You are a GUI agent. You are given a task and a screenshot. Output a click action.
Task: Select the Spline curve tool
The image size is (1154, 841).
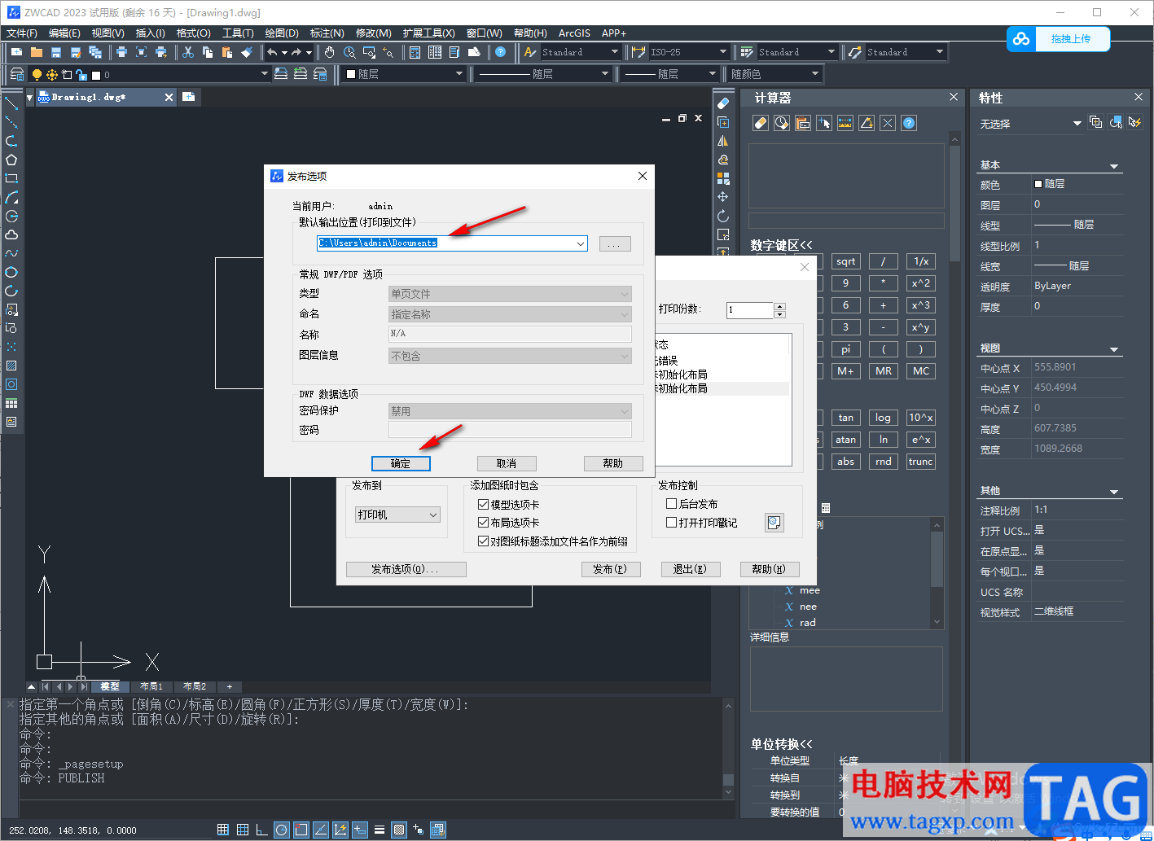point(11,253)
